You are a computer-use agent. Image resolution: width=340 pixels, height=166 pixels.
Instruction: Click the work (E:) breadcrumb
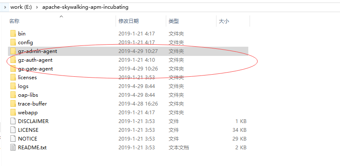point(21,7)
